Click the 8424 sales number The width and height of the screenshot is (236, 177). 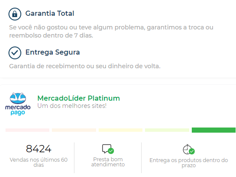39,149
